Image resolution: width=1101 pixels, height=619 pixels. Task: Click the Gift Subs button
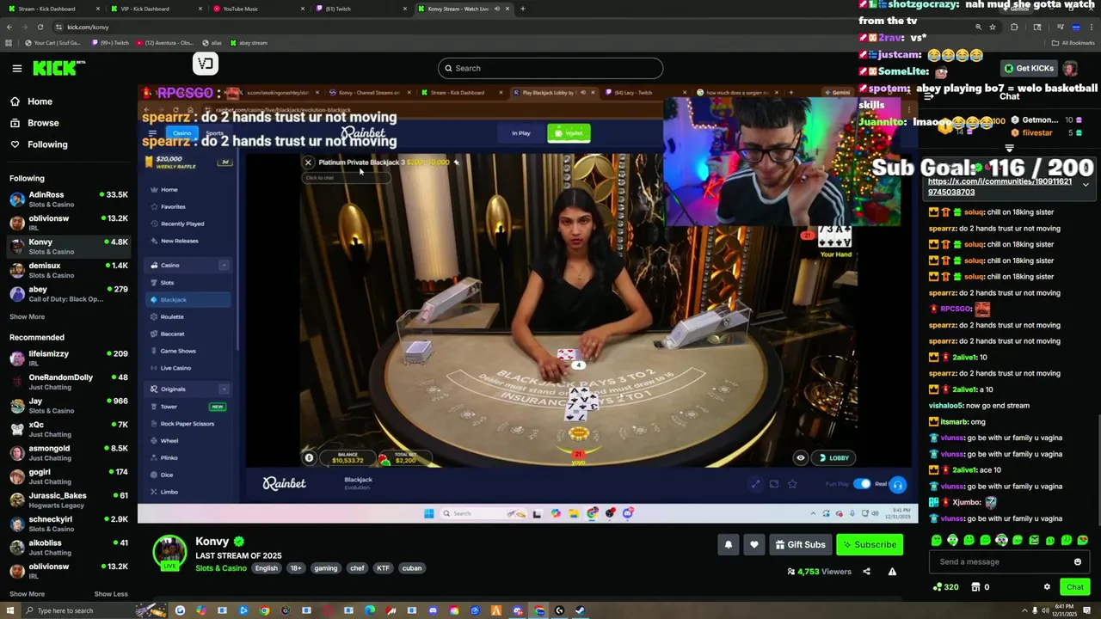tap(800, 544)
